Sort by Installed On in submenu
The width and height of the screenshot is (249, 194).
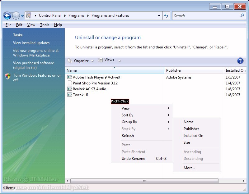pyautogui.click(x=196, y=135)
